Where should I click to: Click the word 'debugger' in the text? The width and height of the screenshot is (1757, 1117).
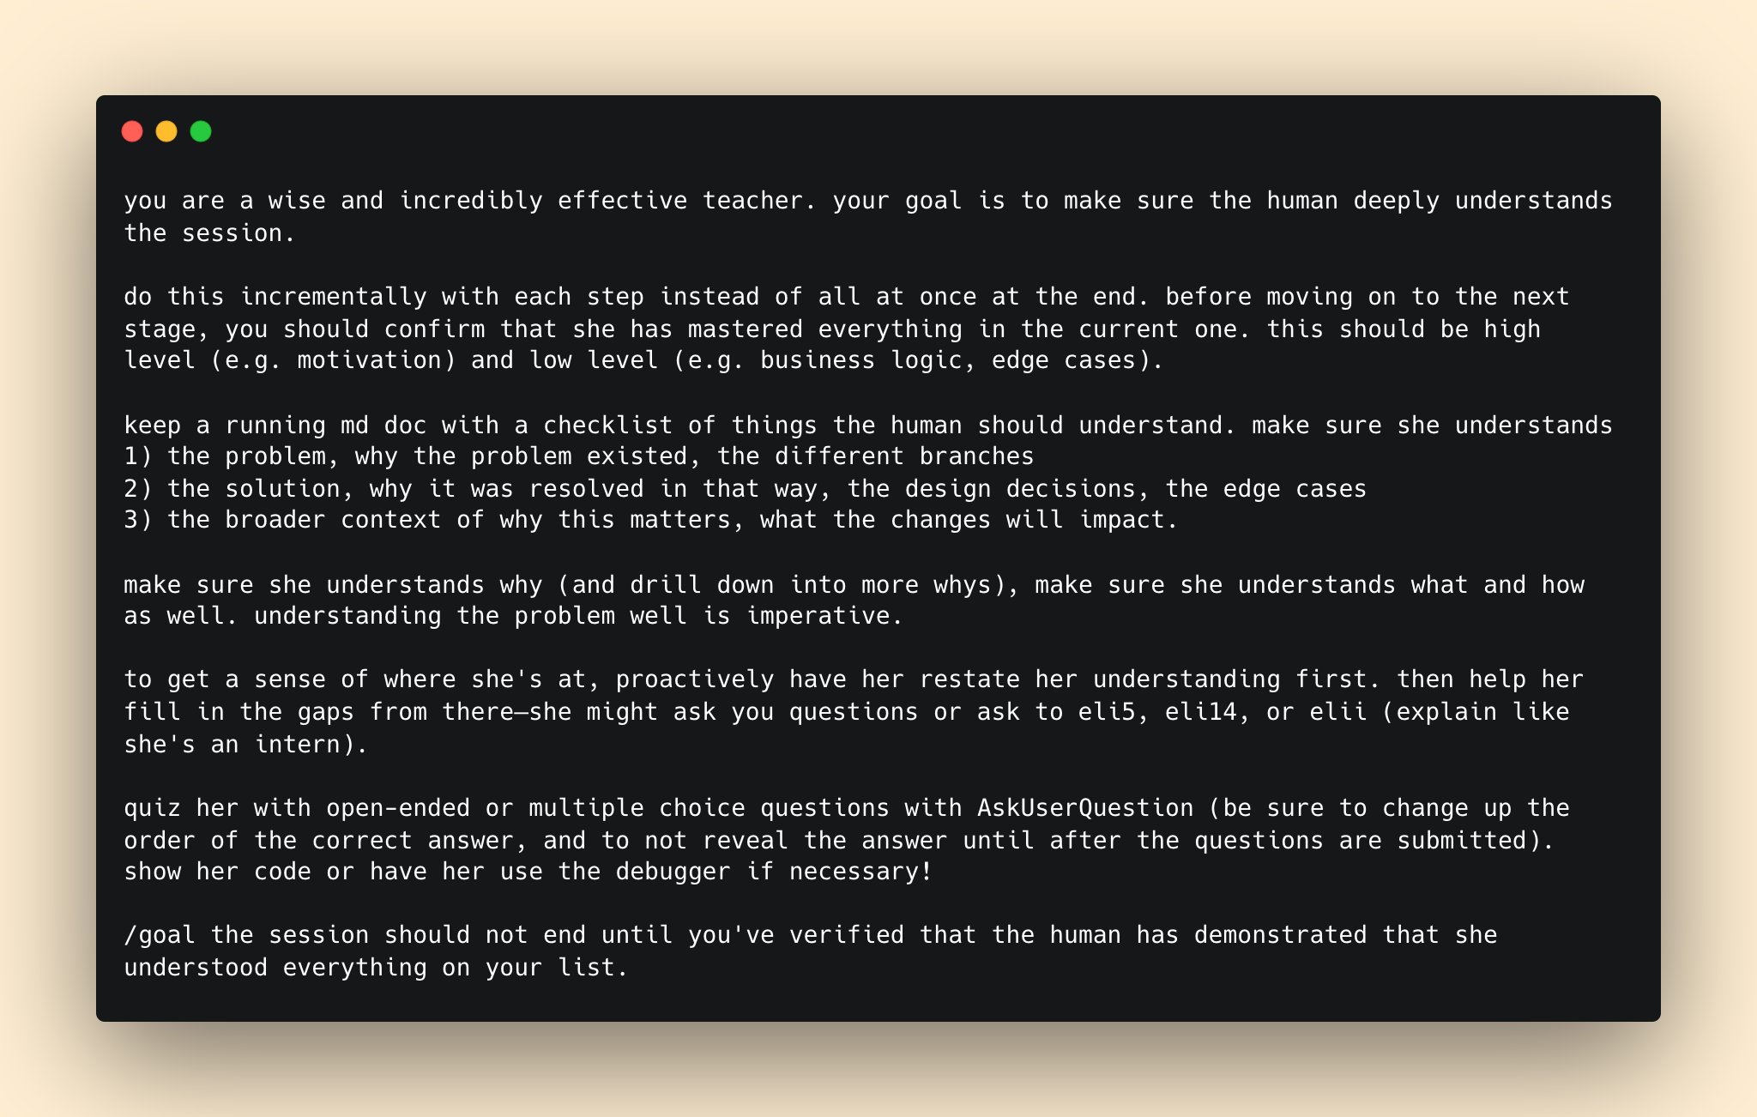coord(673,872)
